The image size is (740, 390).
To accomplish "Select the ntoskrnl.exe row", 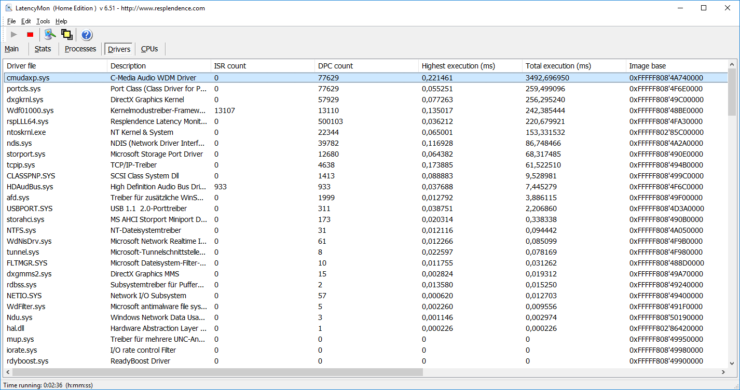I will (x=365, y=132).
